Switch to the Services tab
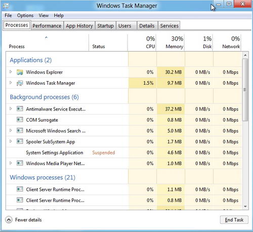 click(x=169, y=26)
